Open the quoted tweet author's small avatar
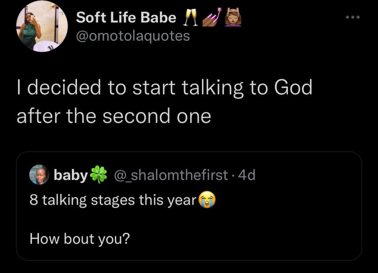 pyautogui.click(x=39, y=174)
